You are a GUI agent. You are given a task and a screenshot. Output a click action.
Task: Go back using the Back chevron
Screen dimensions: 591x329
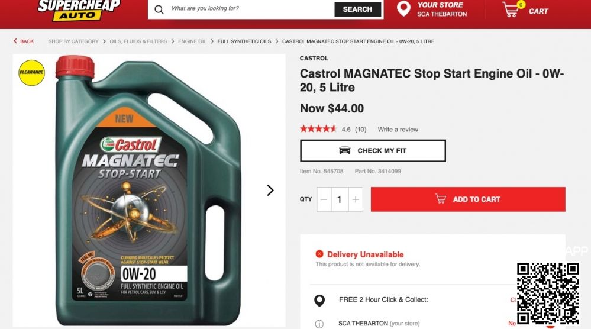(15, 41)
